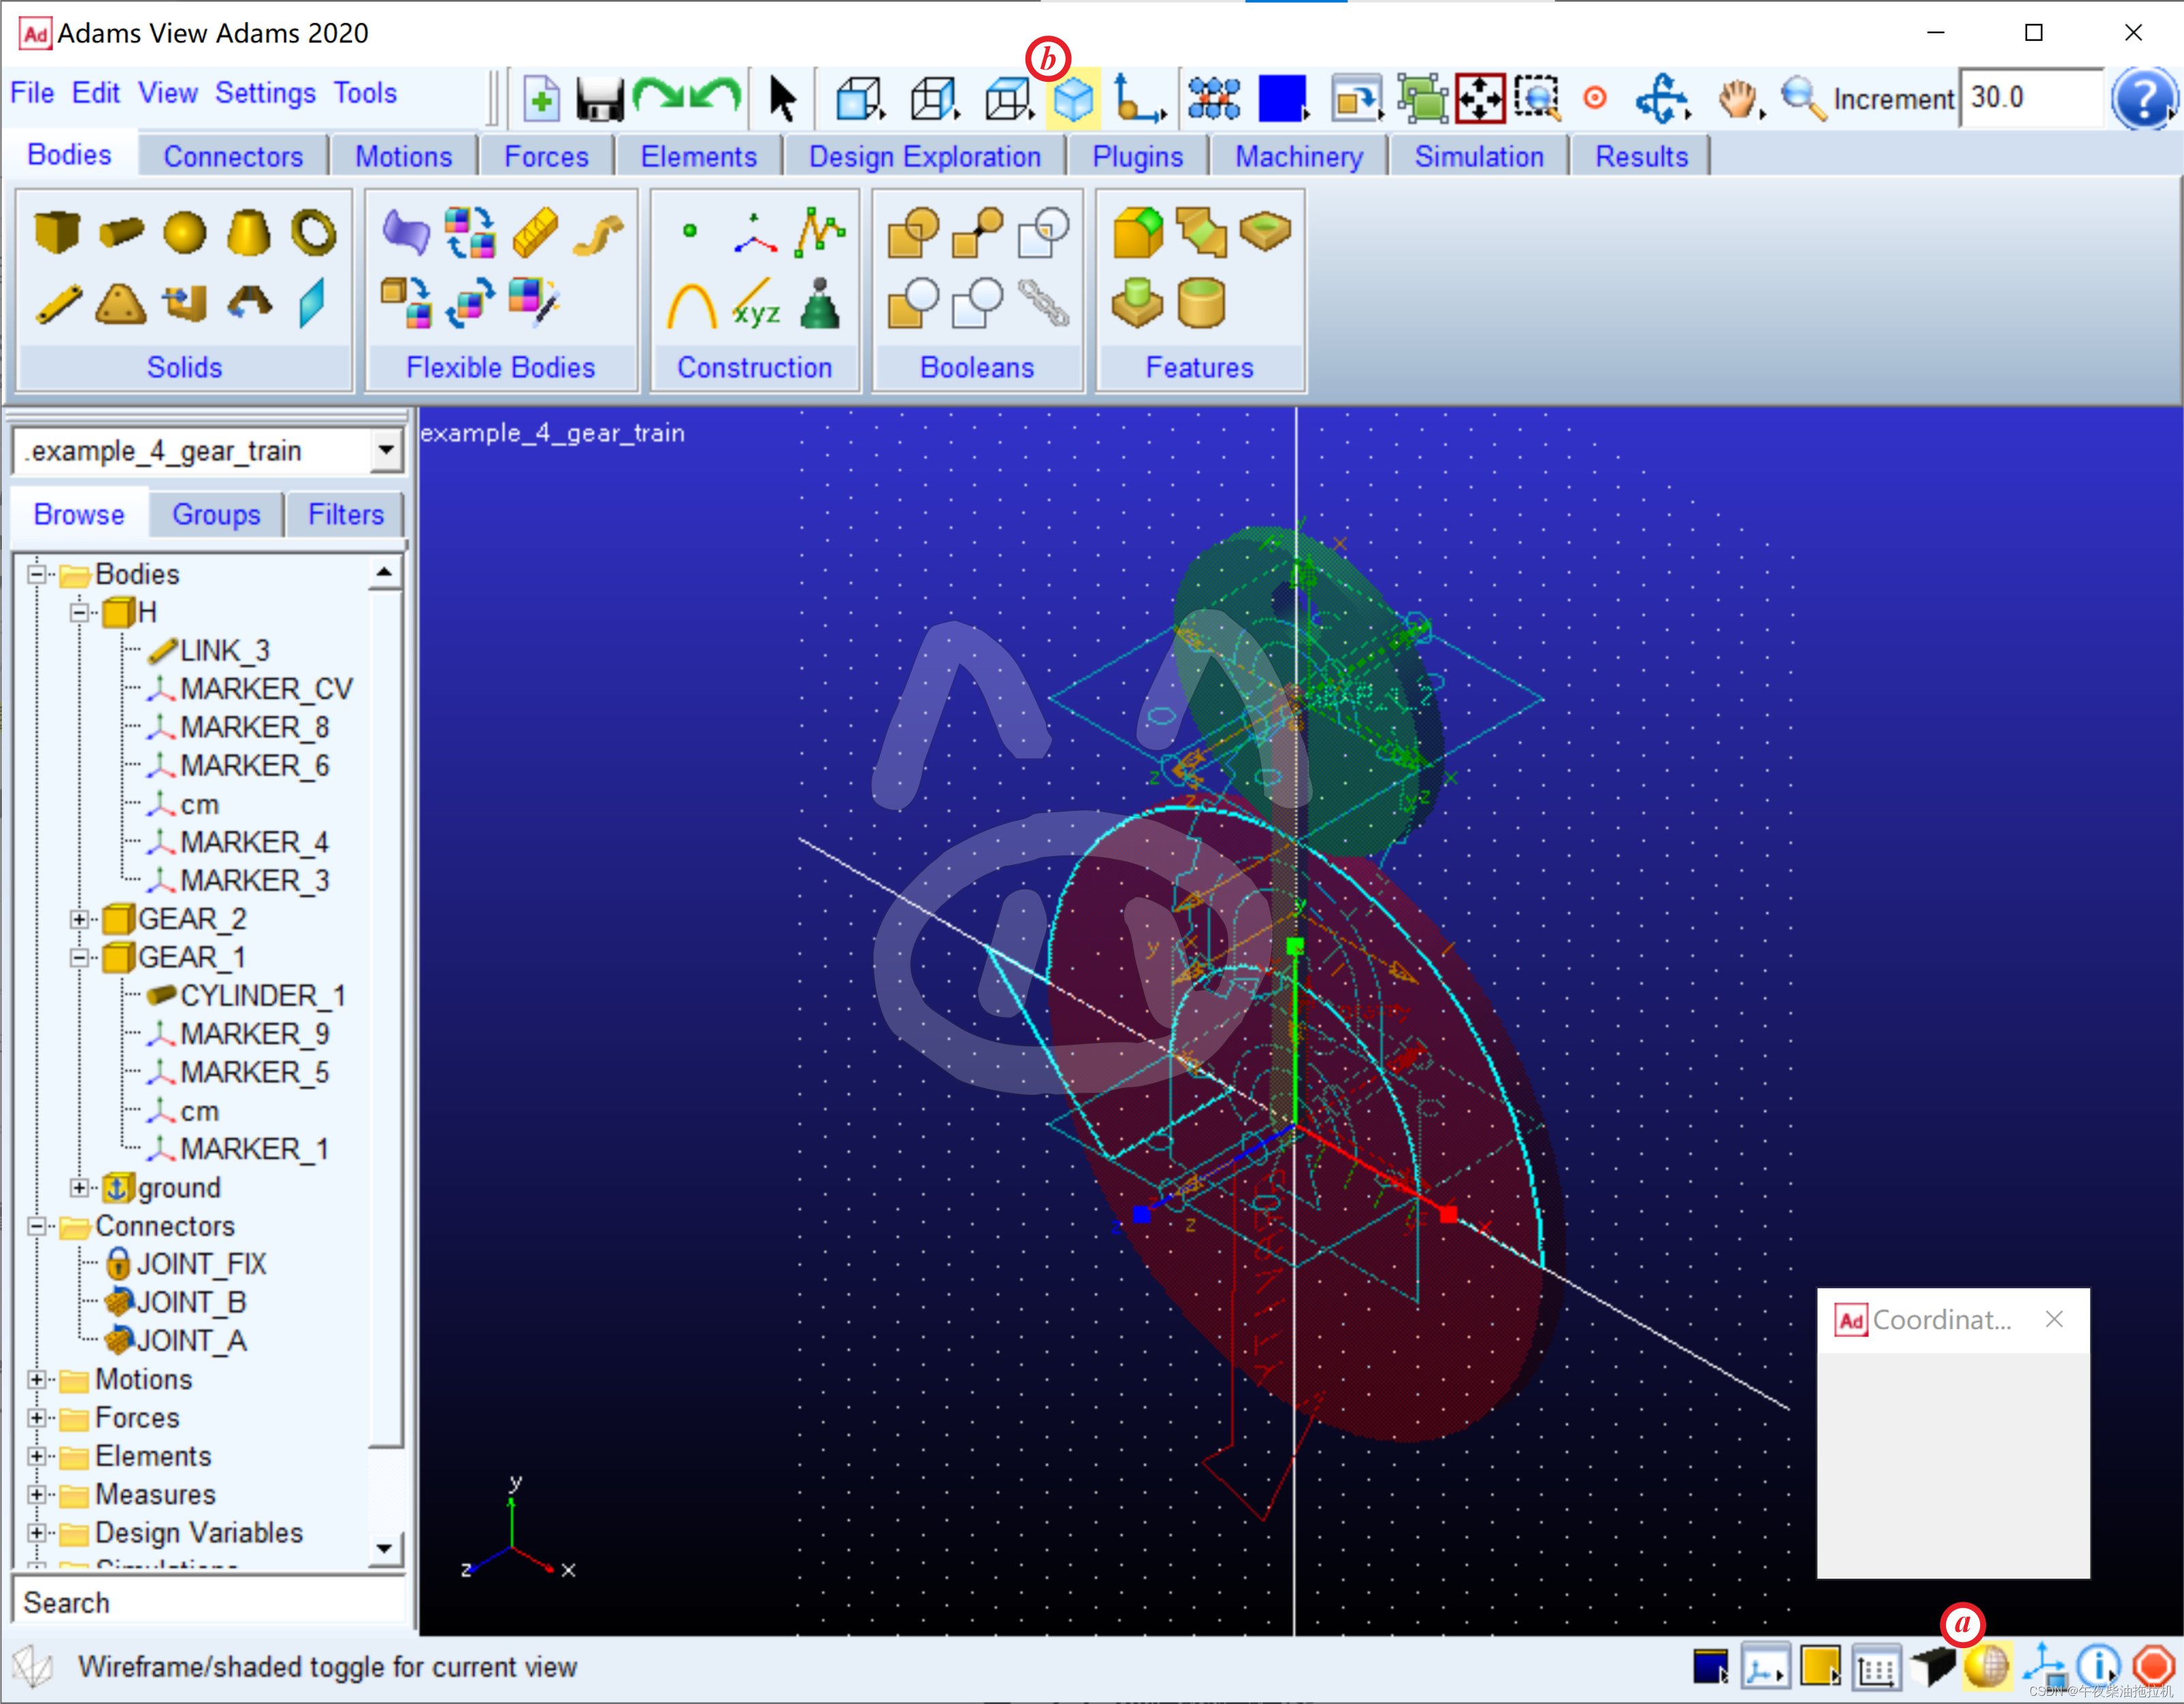Click the xyz marker construction icon
Image resolution: width=2184 pixels, height=1704 pixels.
pos(756,304)
